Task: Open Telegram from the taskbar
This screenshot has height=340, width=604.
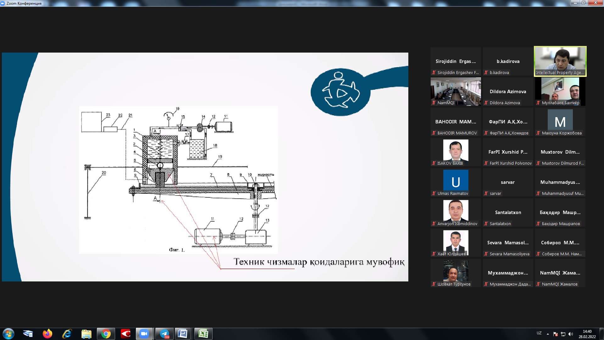Action: [164, 334]
